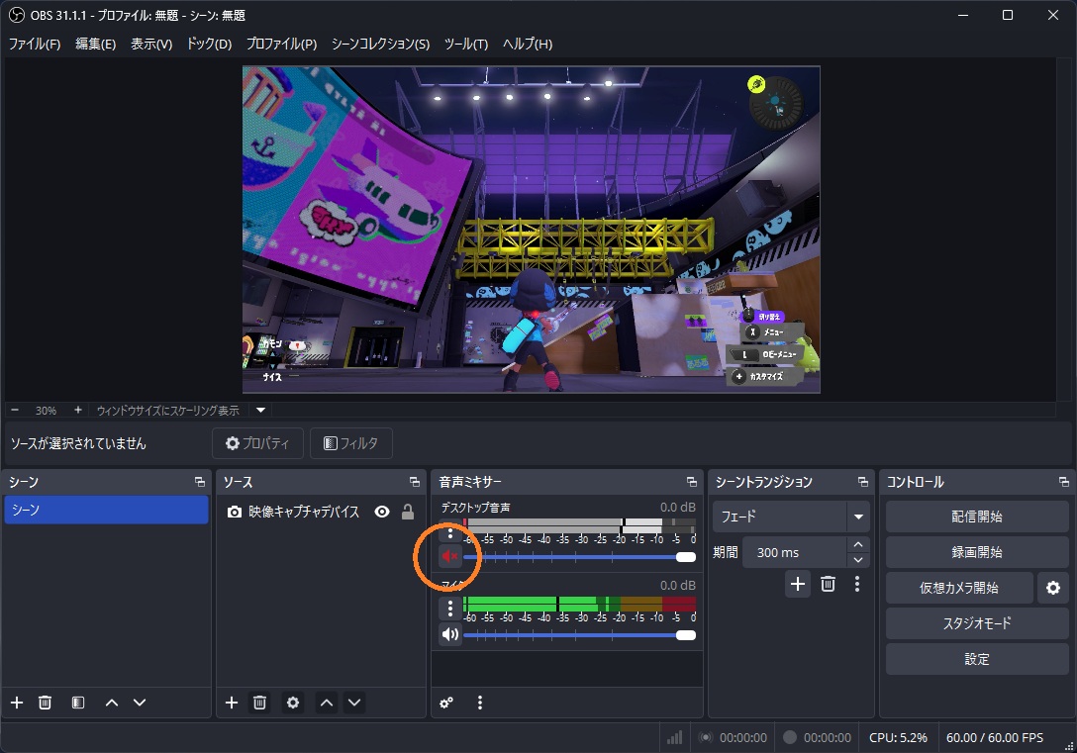Unmute the デスクトップ音声 speaker icon
Image resolution: width=1077 pixels, height=753 pixels.
(x=449, y=557)
